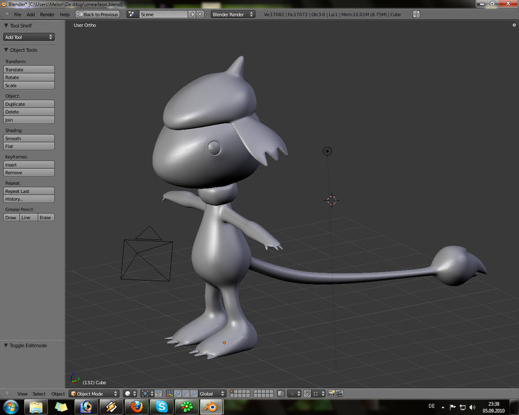Screen dimensions: 519x415
Task: Click the first layer button block
Action: [x=240, y=394]
